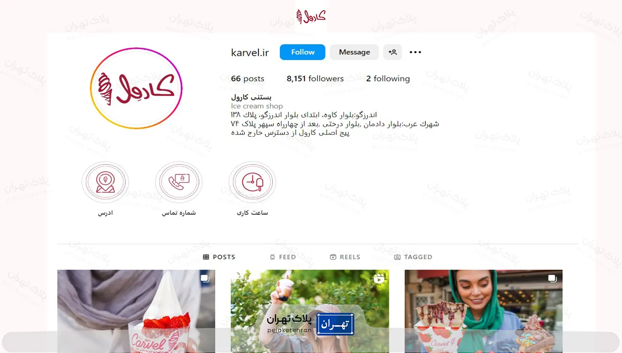
Task: Open the Carvel strawberry ice cream cup post
Action: [136, 311]
